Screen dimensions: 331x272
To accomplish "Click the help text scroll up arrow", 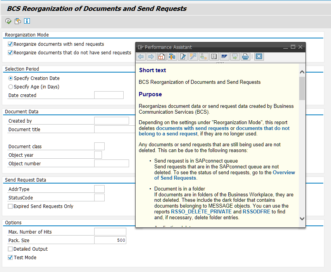I will pos(302,72).
